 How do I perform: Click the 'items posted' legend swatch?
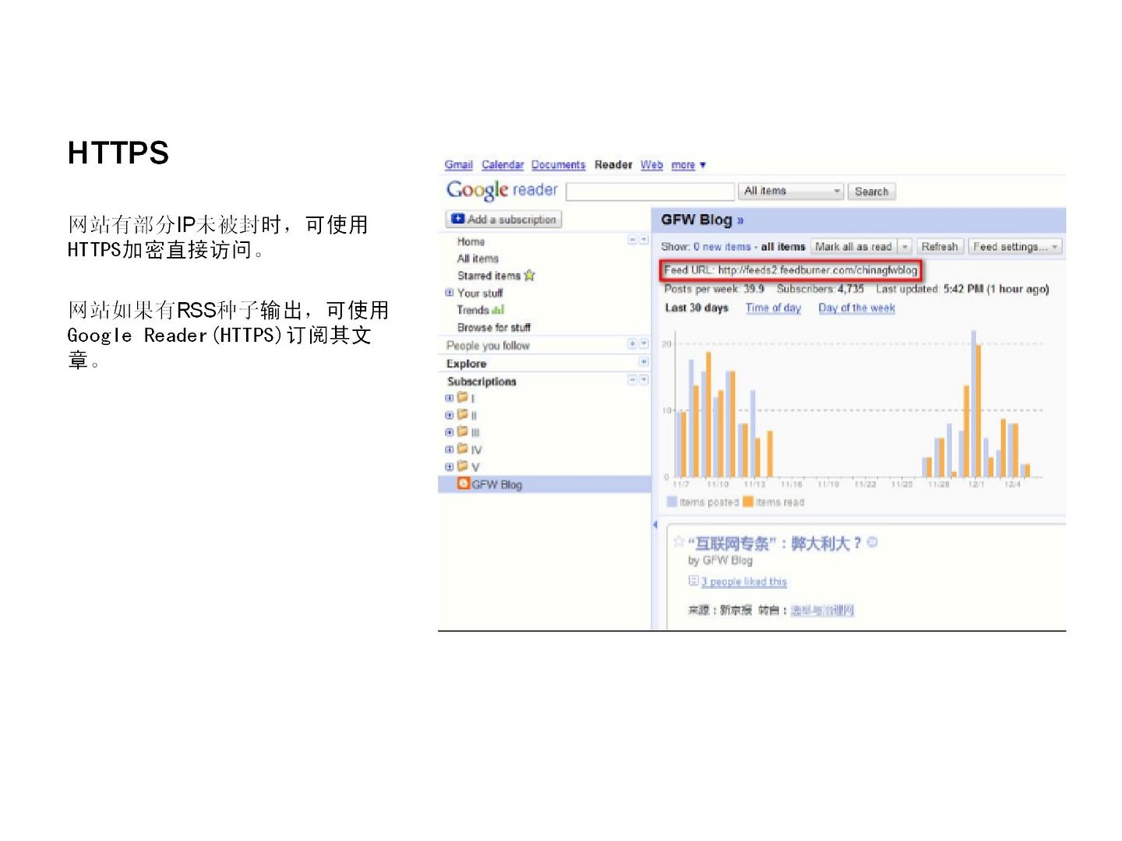click(x=672, y=502)
